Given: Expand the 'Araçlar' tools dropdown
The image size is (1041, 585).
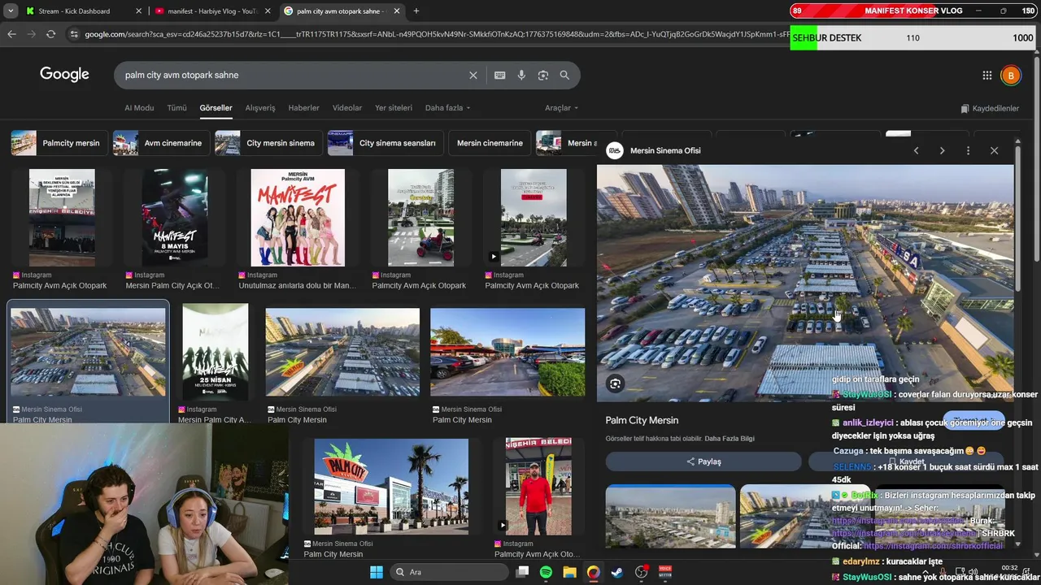Looking at the screenshot, I should [x=561, y=108].
